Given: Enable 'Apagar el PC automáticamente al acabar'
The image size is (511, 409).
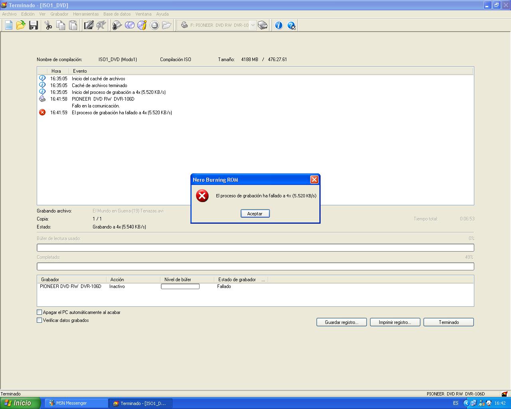Looking at the screenshot, I should [40, 312].
